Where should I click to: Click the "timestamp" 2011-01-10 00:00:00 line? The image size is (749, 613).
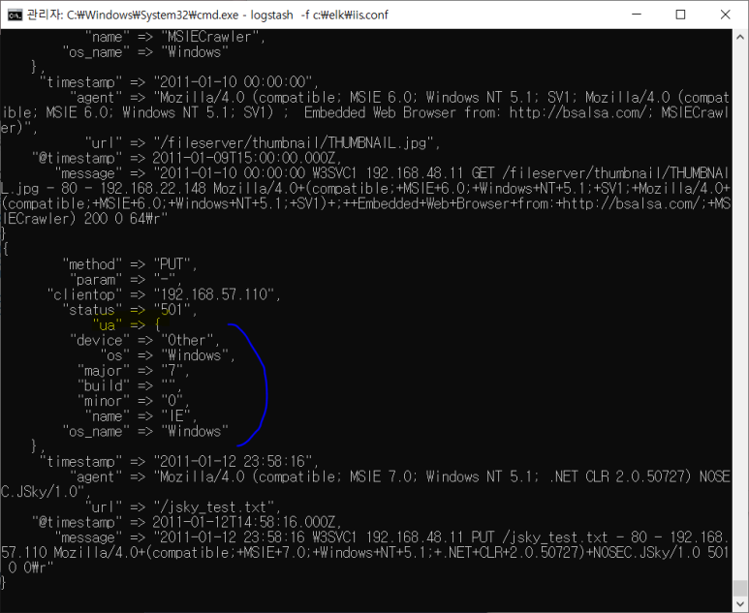coord(179,82)
